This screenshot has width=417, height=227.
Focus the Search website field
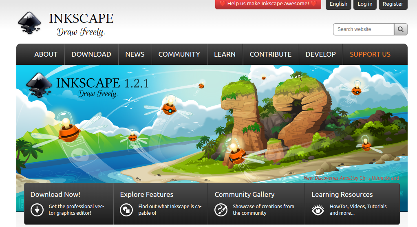point(363,29)
